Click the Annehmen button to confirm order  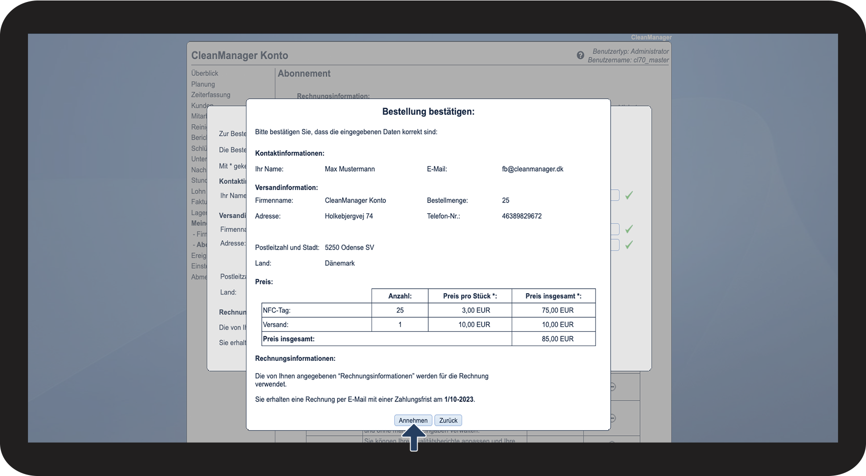point(413,420)
